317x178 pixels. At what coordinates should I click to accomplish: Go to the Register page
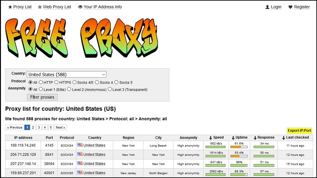(x=302, y=7)
